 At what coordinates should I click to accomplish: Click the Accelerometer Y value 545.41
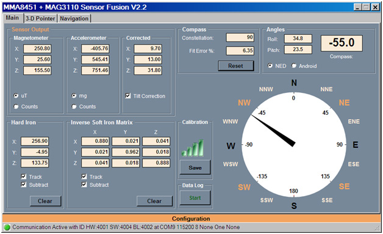click(95, 59)
